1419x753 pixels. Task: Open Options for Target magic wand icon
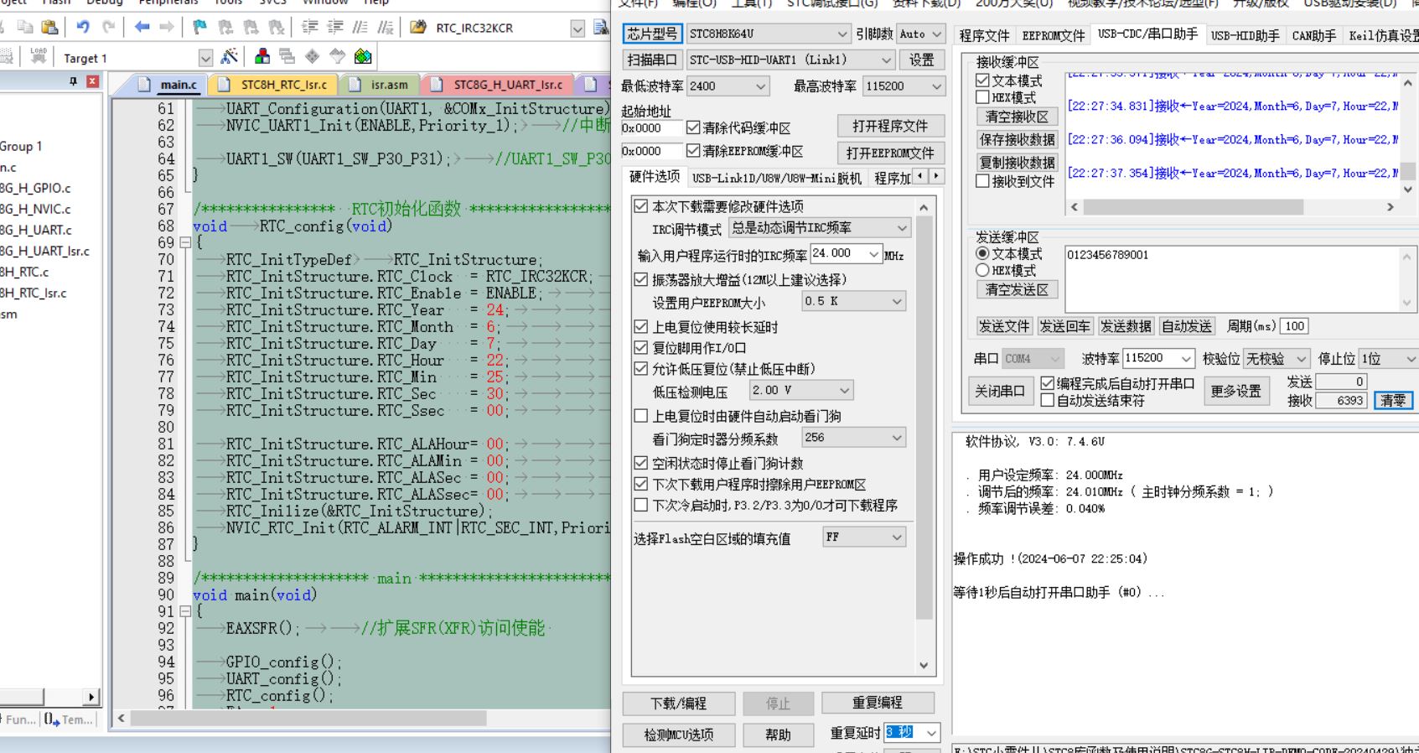(x=230, y=56)
